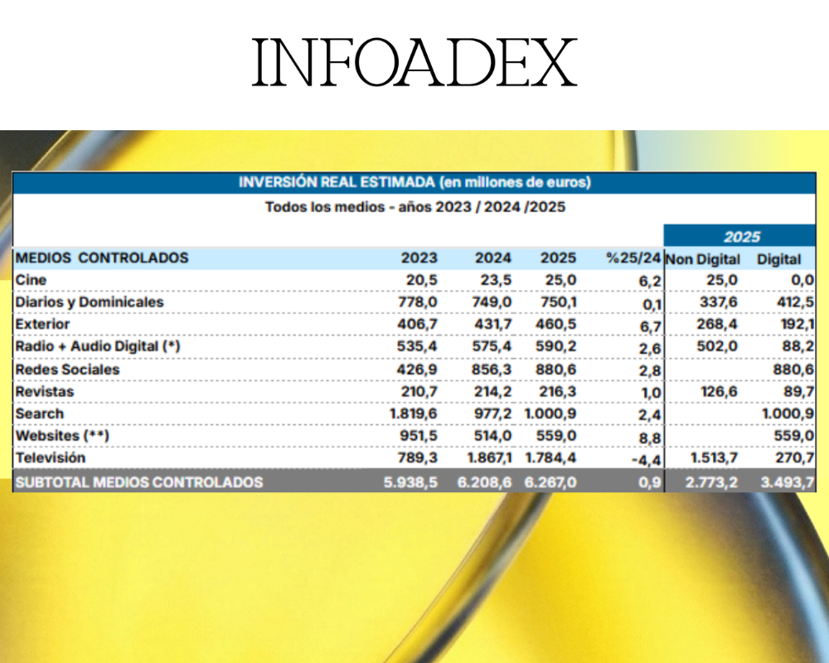Click Radio 2023 value 535,4
Image resolution: width=829 pixels, height=663 pixels.
(417, 346)
